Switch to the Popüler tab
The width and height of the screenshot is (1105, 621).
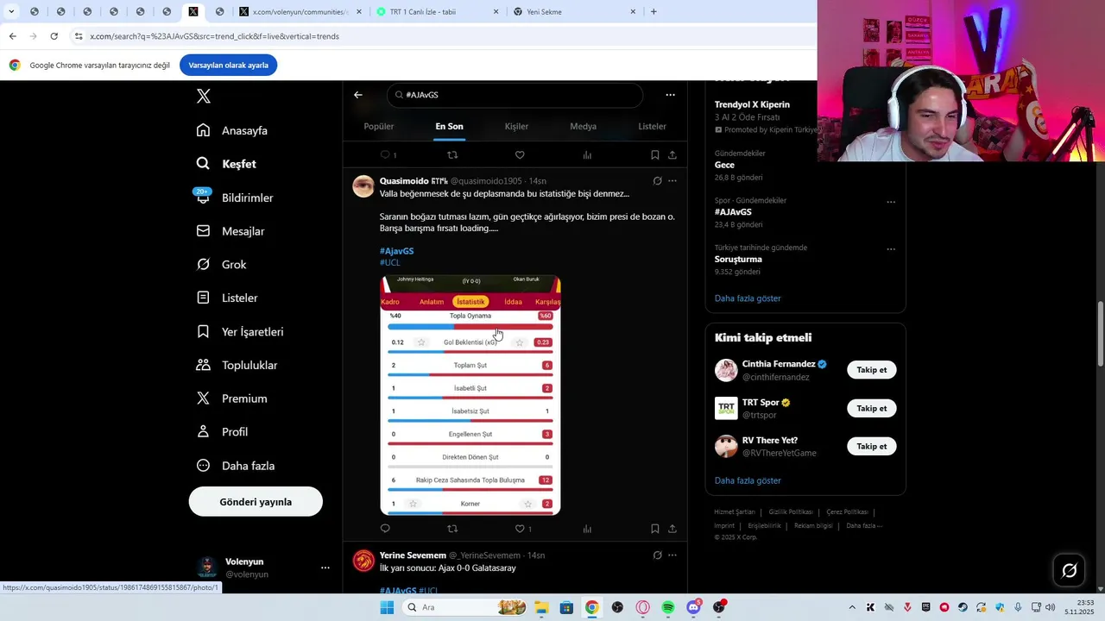(x=379, y=126)
